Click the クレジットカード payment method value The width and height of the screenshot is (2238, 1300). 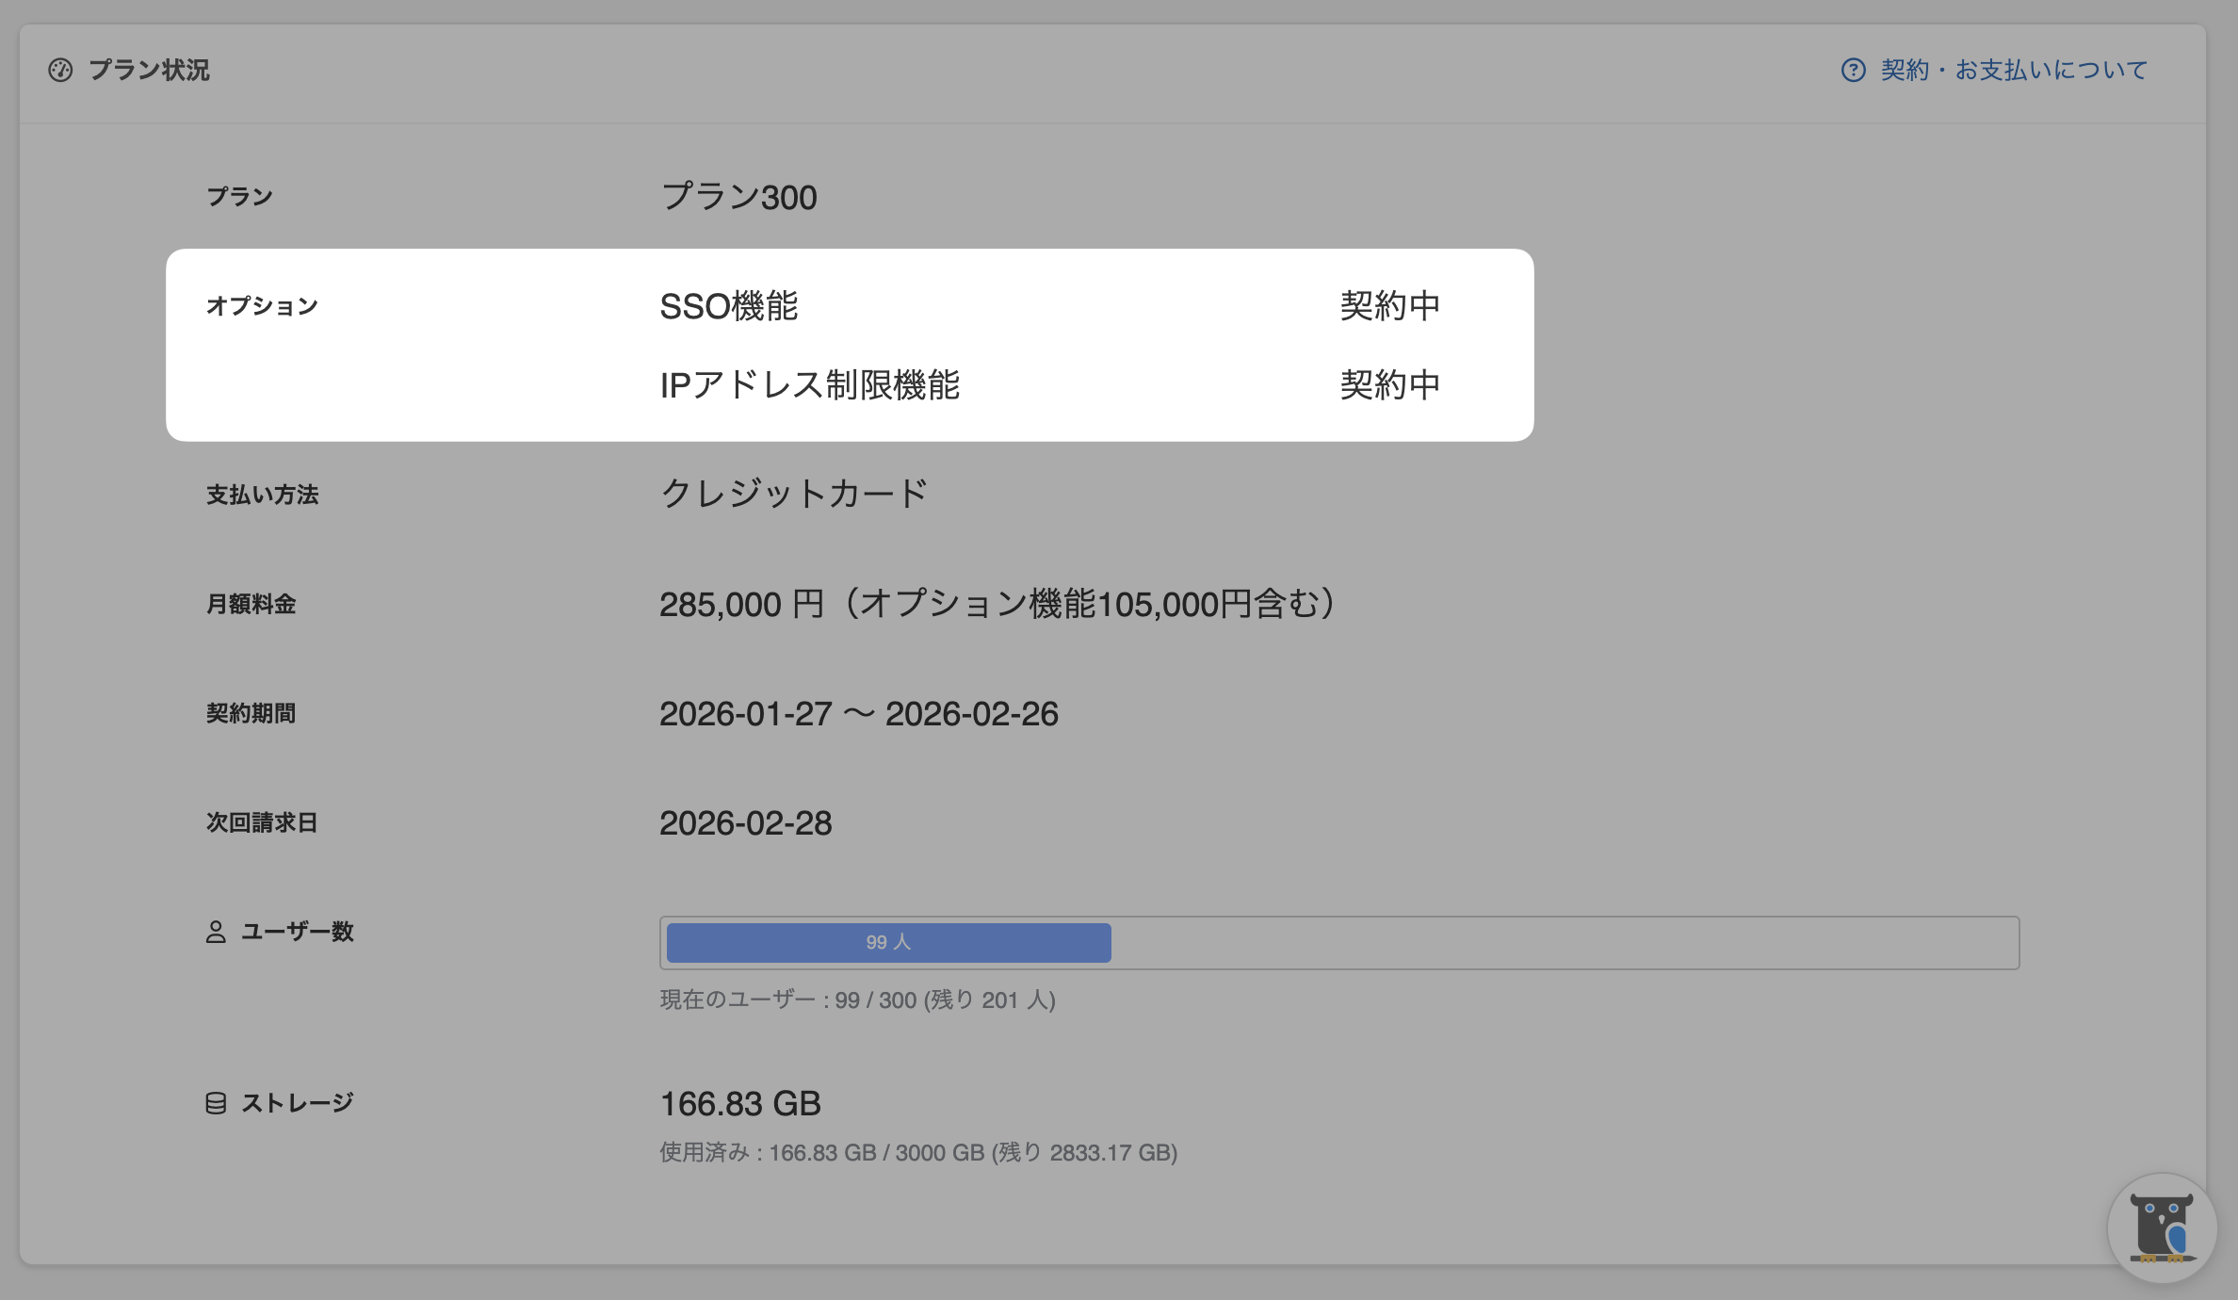794,494
